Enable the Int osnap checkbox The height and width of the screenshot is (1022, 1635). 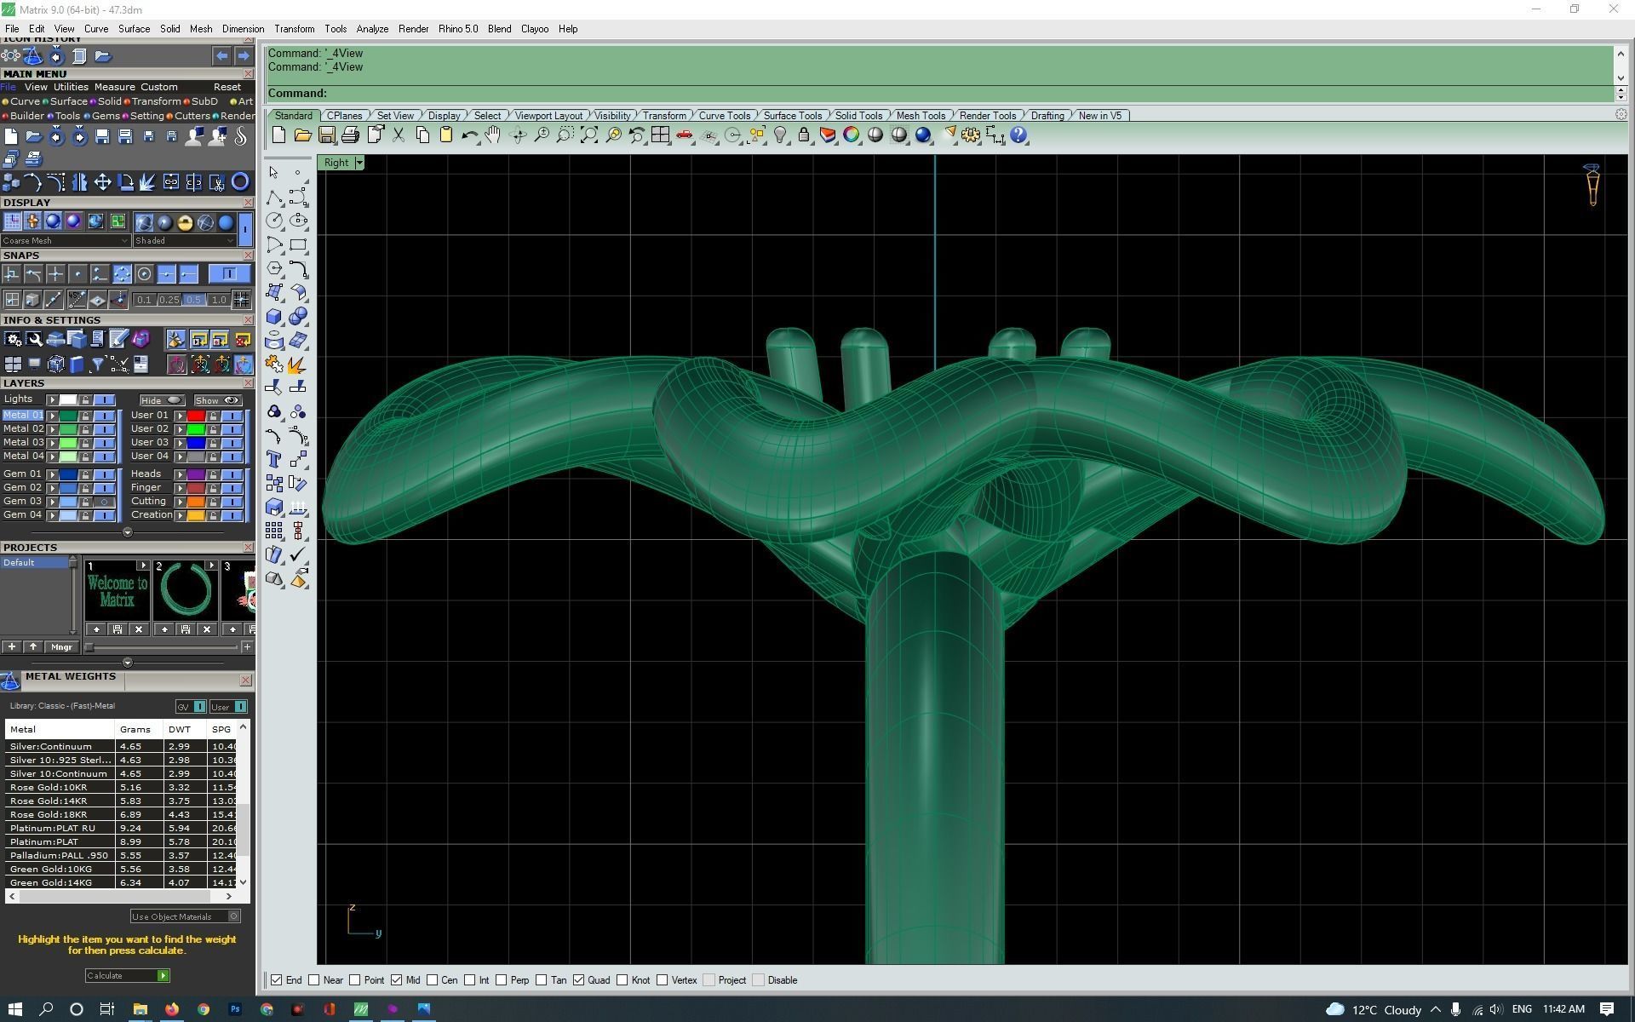[469, 980]
